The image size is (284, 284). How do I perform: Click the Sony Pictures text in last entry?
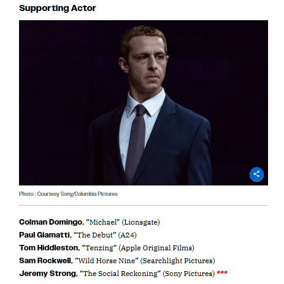pyautogui.click(x=189, y=274)
